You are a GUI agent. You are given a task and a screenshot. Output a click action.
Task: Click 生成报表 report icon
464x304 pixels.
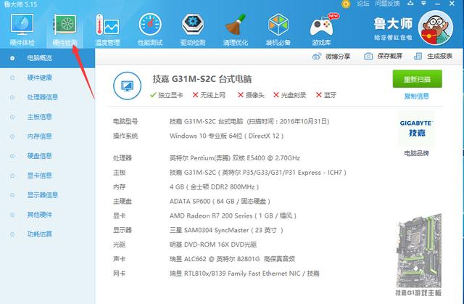[x=418, y=56]
